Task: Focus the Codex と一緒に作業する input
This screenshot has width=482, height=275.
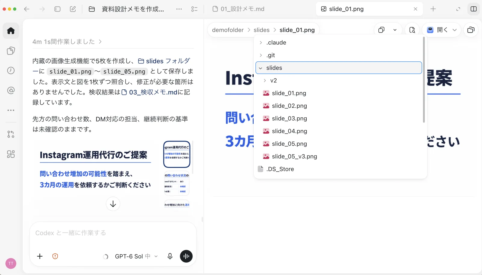Action: tap(113, 233)
